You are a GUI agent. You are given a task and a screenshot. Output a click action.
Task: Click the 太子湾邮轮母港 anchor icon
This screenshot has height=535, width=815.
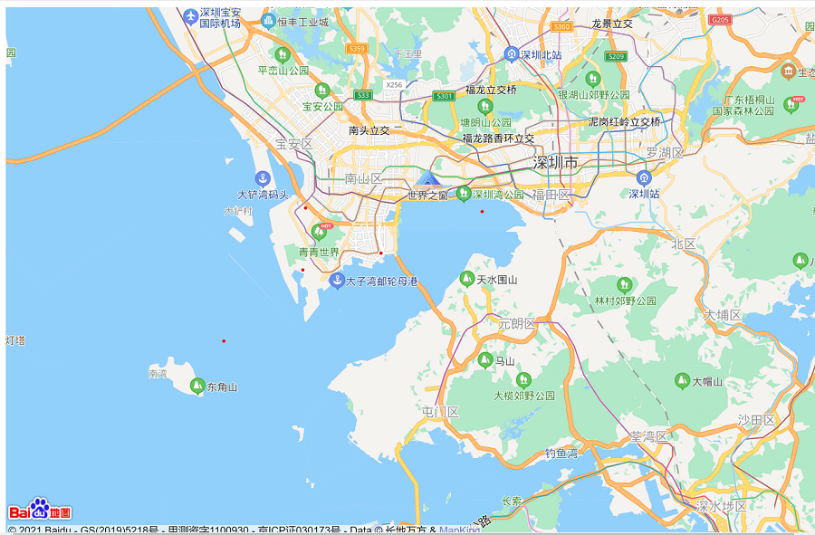337,280
